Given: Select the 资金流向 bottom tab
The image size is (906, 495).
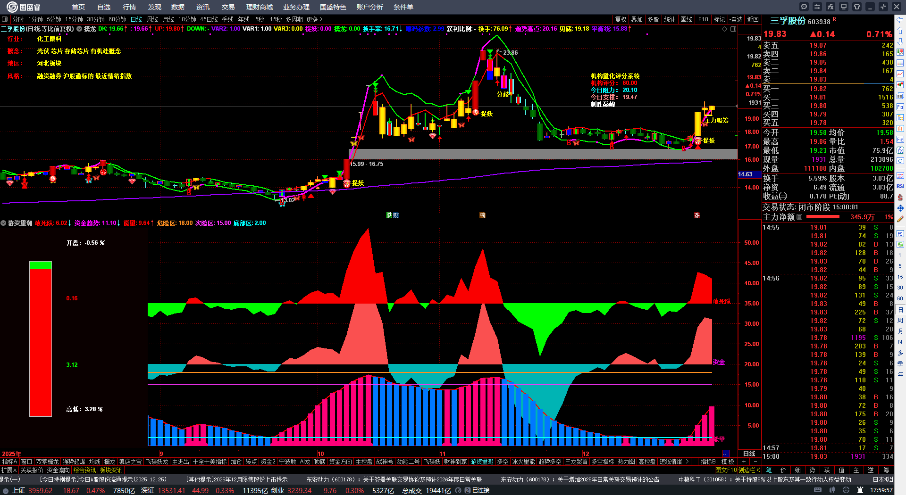Looking at the screenshot, I should (x=59, y=470).
